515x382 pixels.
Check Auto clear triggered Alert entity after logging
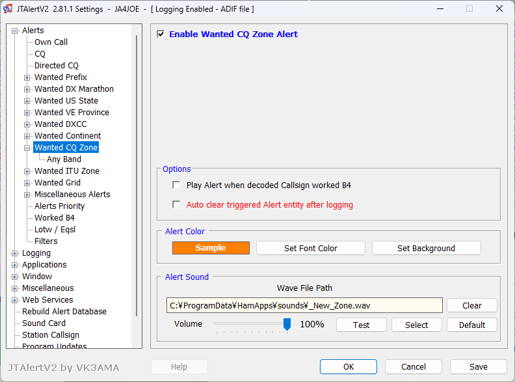[x=176, y=205]
